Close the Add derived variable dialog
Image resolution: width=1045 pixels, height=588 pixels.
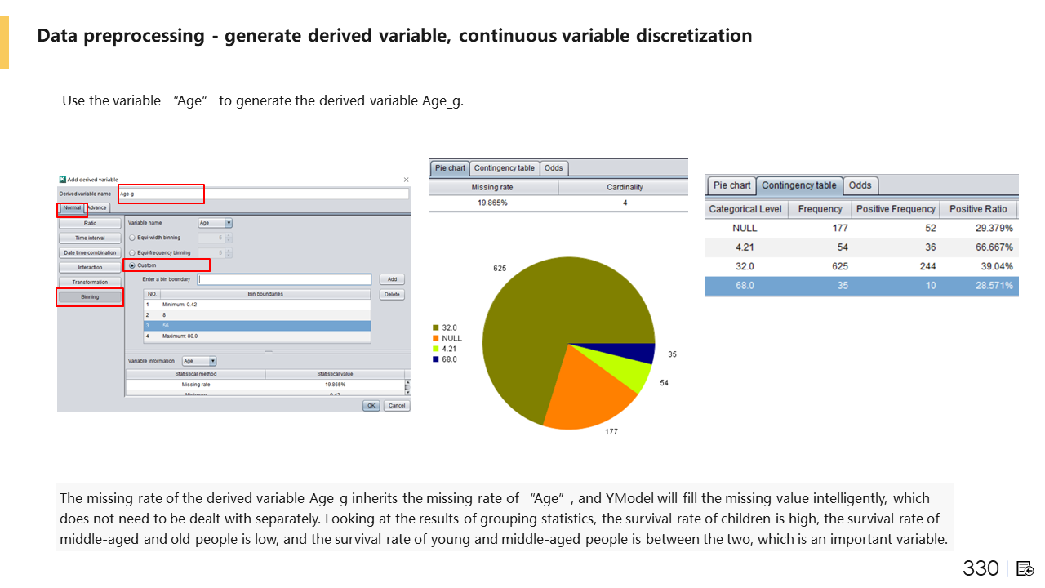click(406, 180)
